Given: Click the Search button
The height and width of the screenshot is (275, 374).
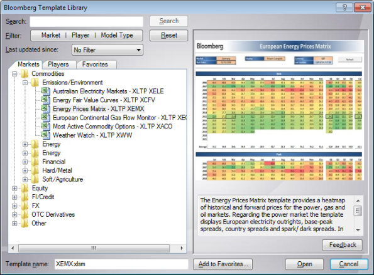Looking at the screenshot, I should [169, 21].
